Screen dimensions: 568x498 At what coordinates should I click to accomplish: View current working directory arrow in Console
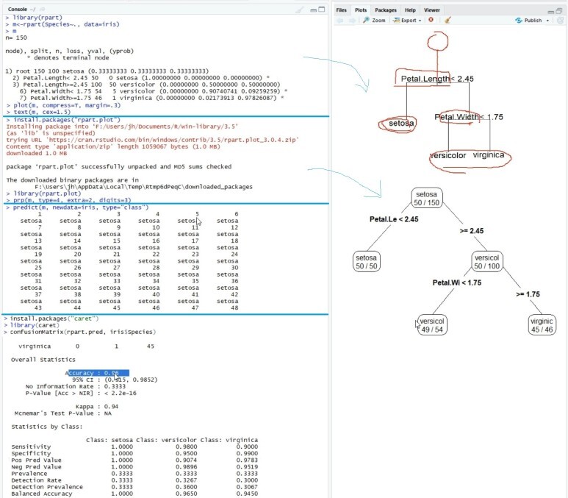point(42,9)
